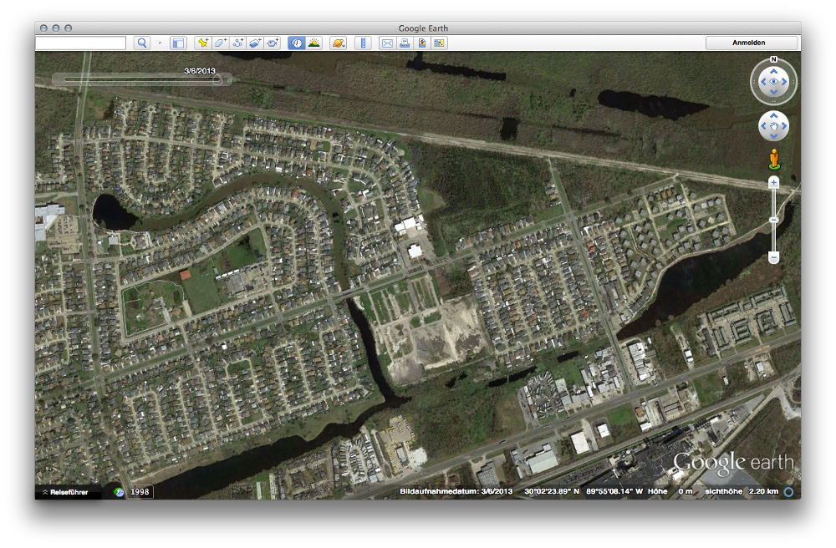Click the print icon
The width and height of the screenshot is (836, 548).
tap(405, 43)
